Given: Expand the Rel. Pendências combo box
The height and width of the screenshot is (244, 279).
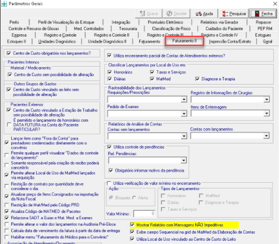Looking at the screenshot, I should pos(183,160).
